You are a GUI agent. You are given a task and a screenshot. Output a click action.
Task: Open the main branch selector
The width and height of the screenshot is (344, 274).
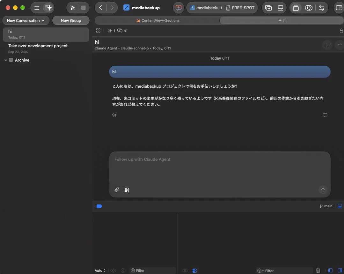click(x=326, y=206)
